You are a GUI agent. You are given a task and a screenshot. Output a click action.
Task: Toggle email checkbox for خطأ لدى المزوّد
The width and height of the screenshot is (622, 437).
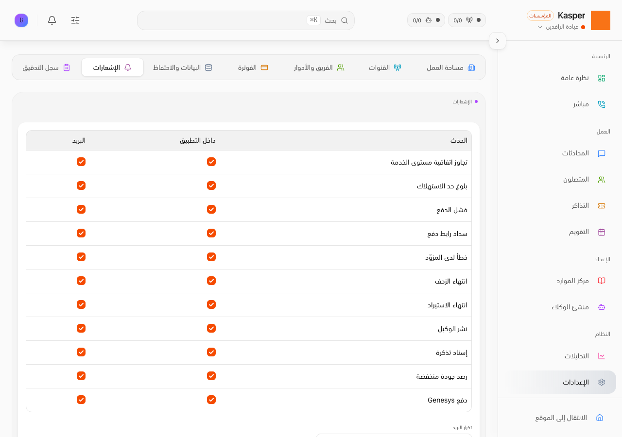81,257
